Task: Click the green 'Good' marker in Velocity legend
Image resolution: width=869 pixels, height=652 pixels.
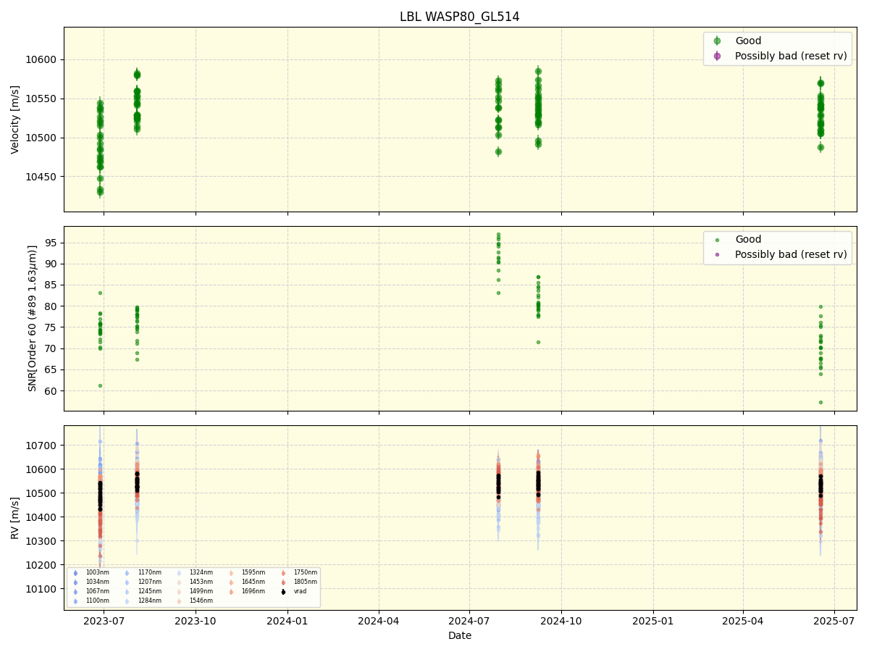Action: click(717, 41)
